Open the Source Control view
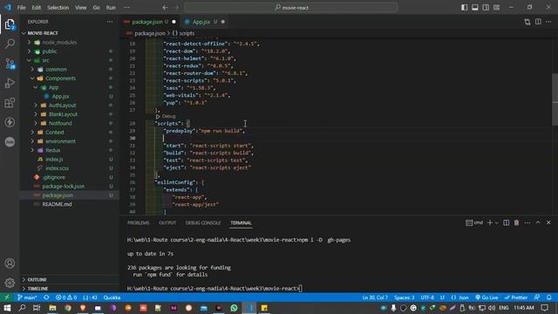 click(10, 64)
